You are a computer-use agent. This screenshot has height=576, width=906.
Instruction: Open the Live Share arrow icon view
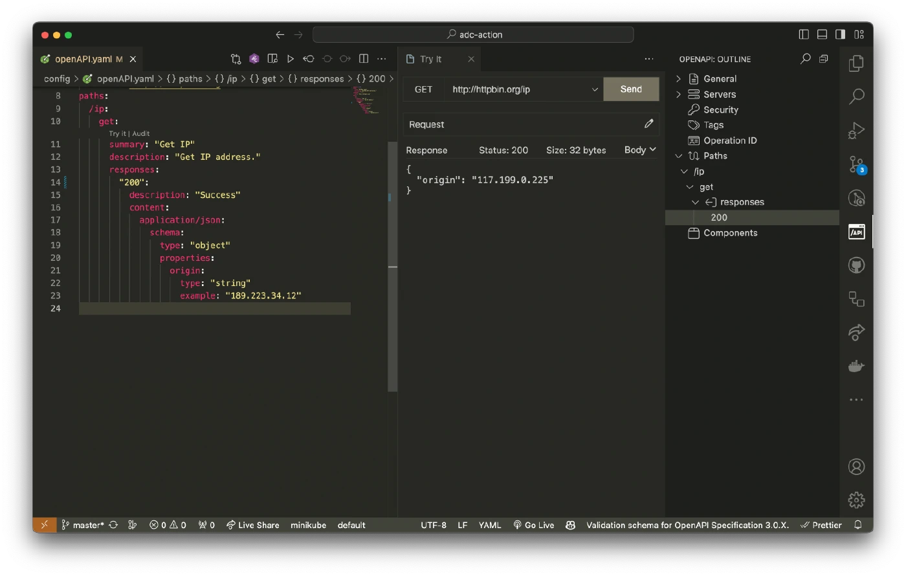856,332
